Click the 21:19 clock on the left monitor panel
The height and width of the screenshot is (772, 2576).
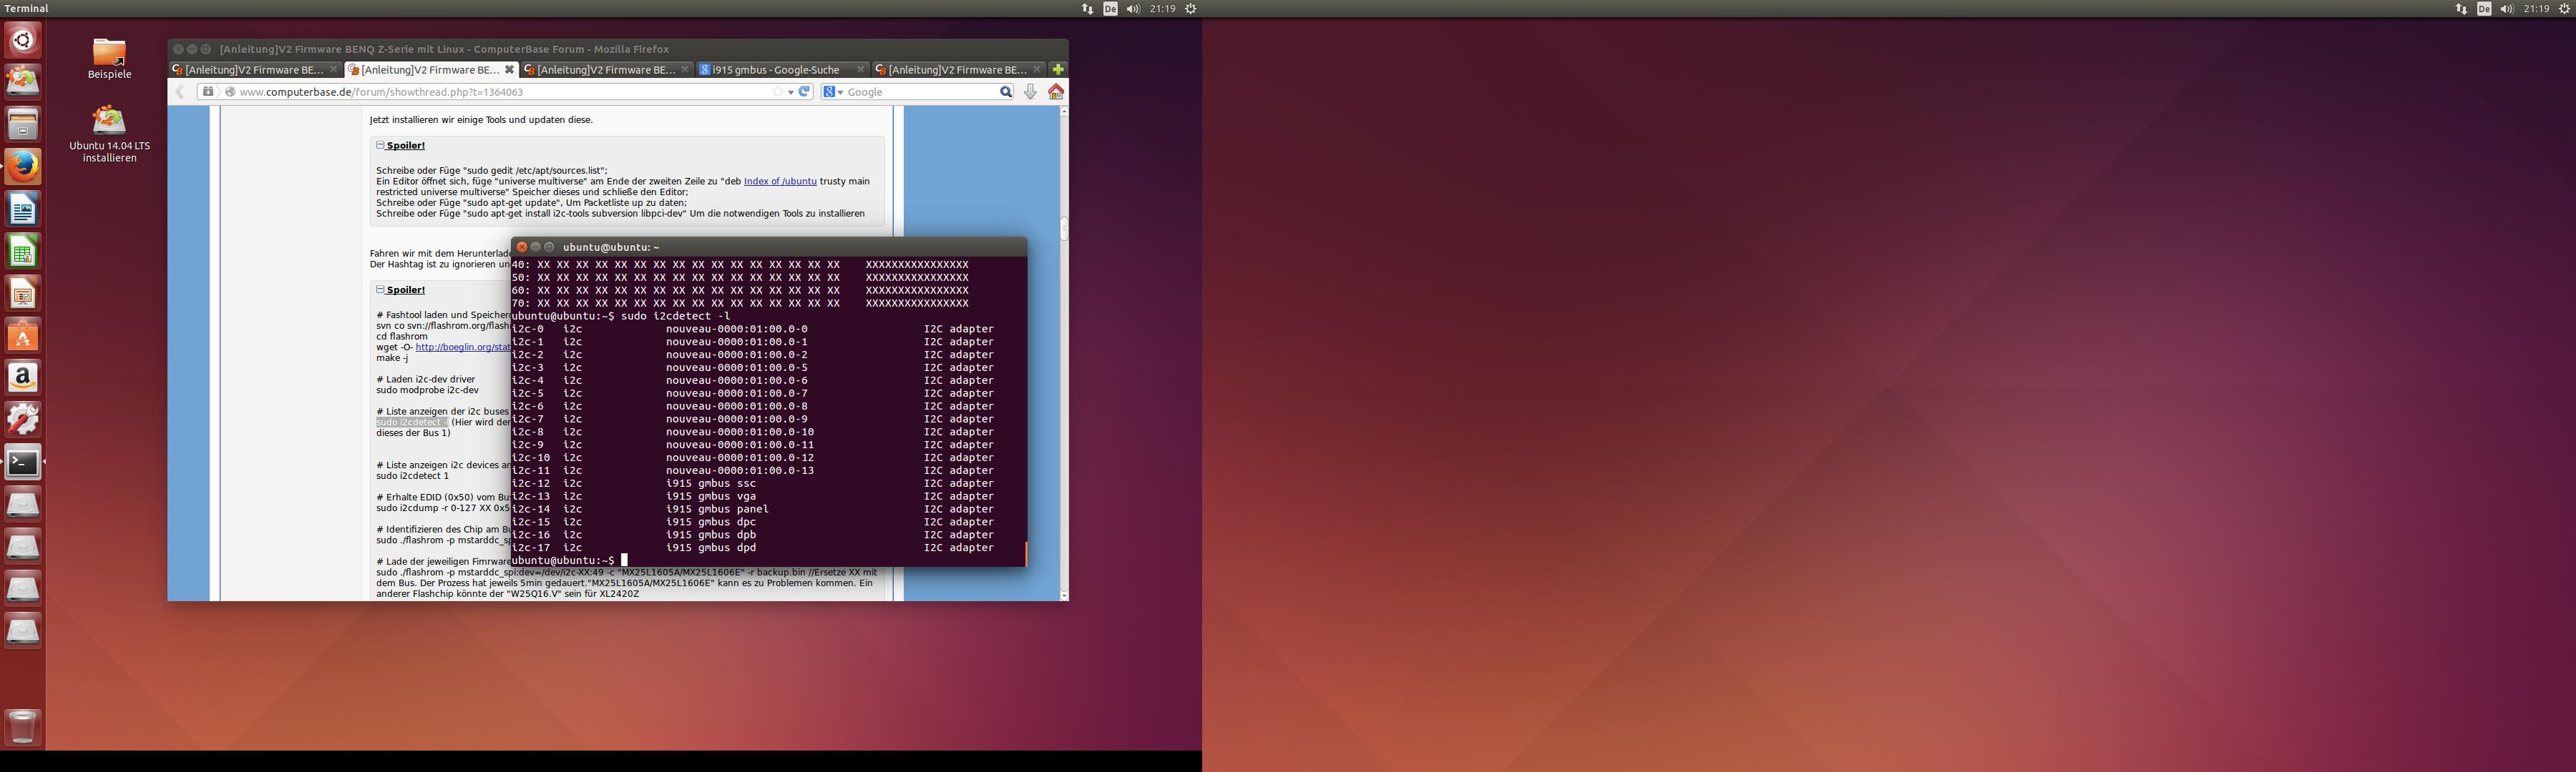[1162, 9]
